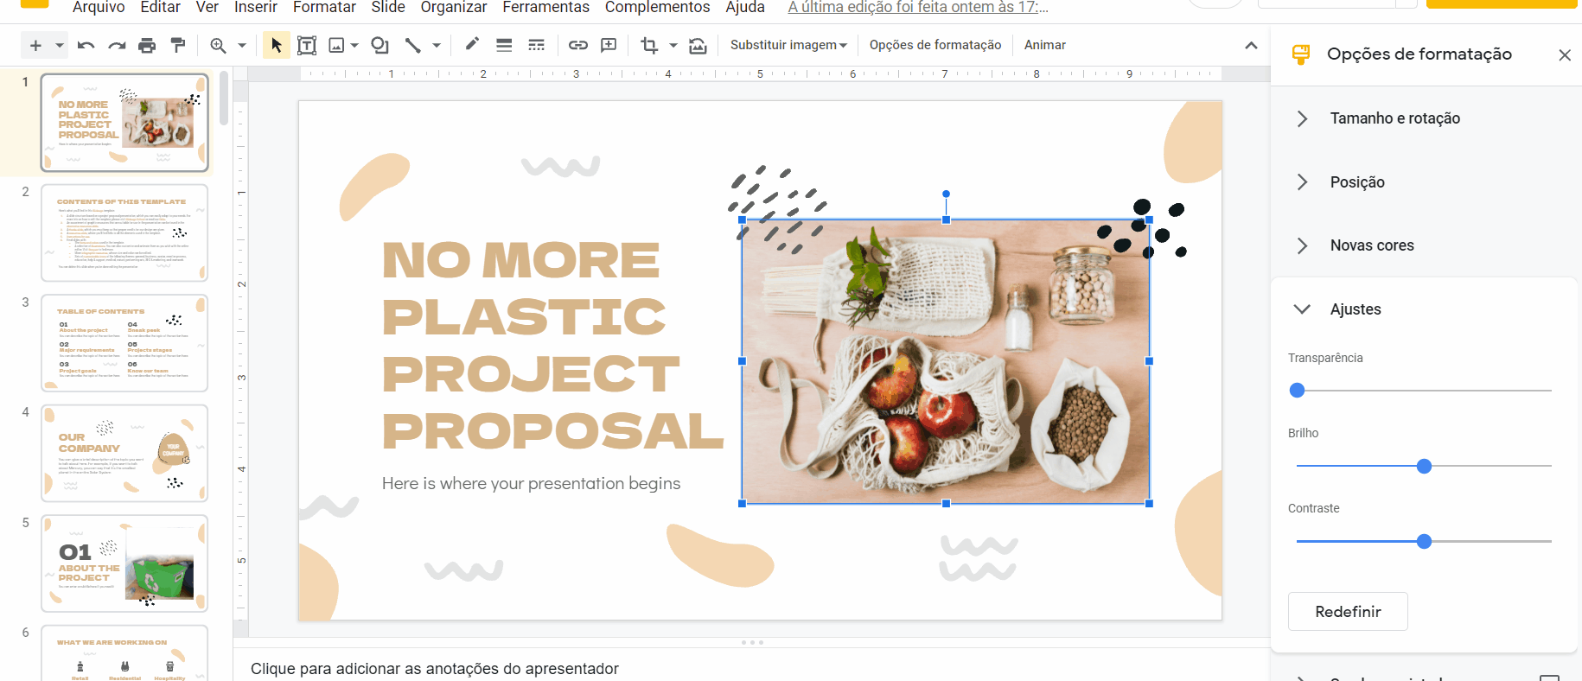This screenshot has width=1582, height=681.
Task: Open the line type dropdown arrow
Action: pos(437,45)
